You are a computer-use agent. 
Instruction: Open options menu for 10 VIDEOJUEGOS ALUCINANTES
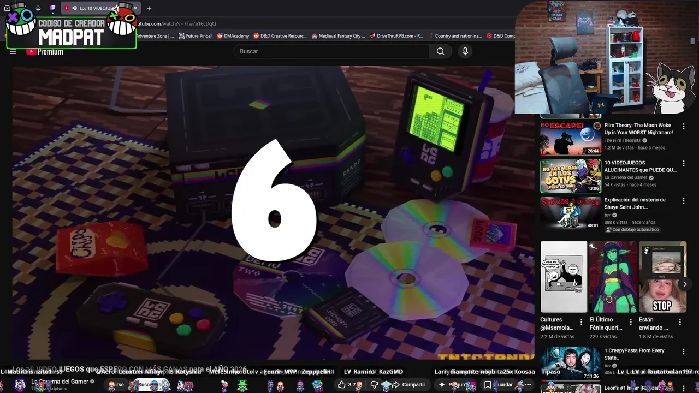tap(683, 164)
